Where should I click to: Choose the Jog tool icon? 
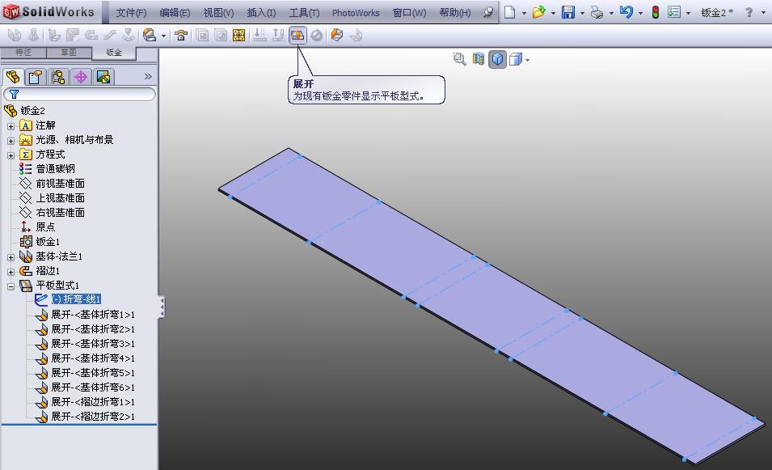pos(110,35)
